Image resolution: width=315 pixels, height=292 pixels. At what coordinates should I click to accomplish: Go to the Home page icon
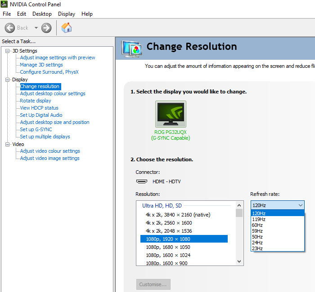coord(67,28)
